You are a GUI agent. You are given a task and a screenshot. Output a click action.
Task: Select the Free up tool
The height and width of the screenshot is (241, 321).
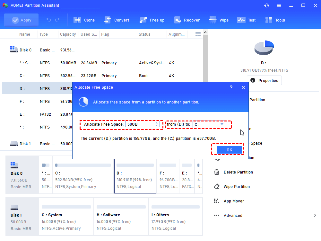coord(143,20)
